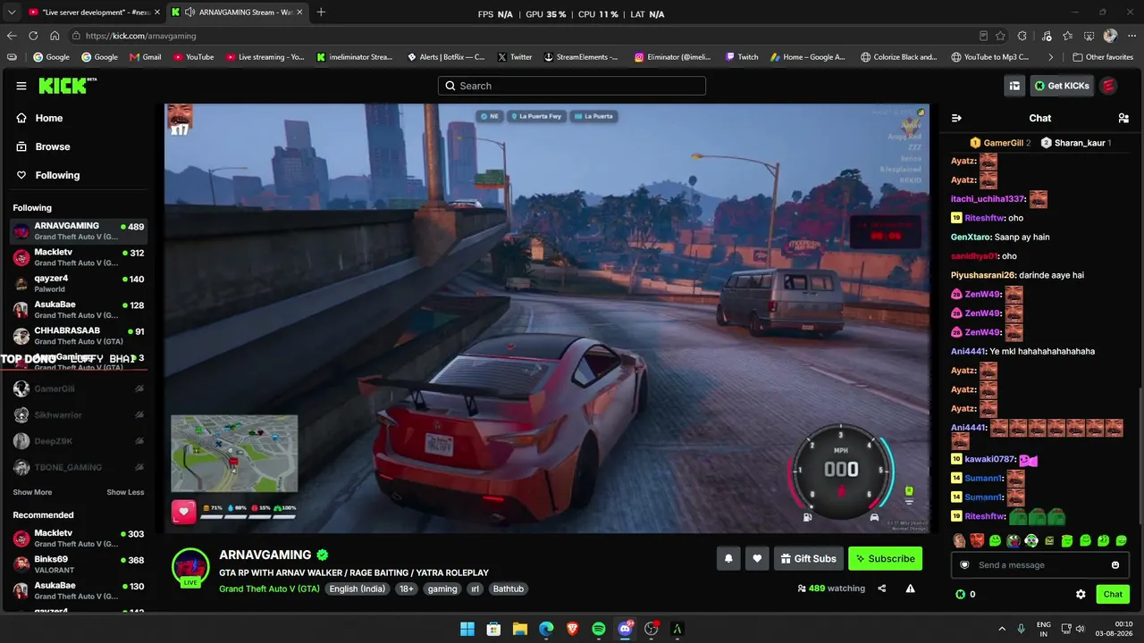Open the emote picker smiley icon
Viewport: 1144px width, 643px height.
click(1115, 565)
